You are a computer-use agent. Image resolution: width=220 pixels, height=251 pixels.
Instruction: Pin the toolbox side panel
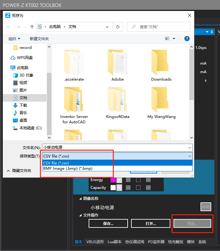pos(212,32)
